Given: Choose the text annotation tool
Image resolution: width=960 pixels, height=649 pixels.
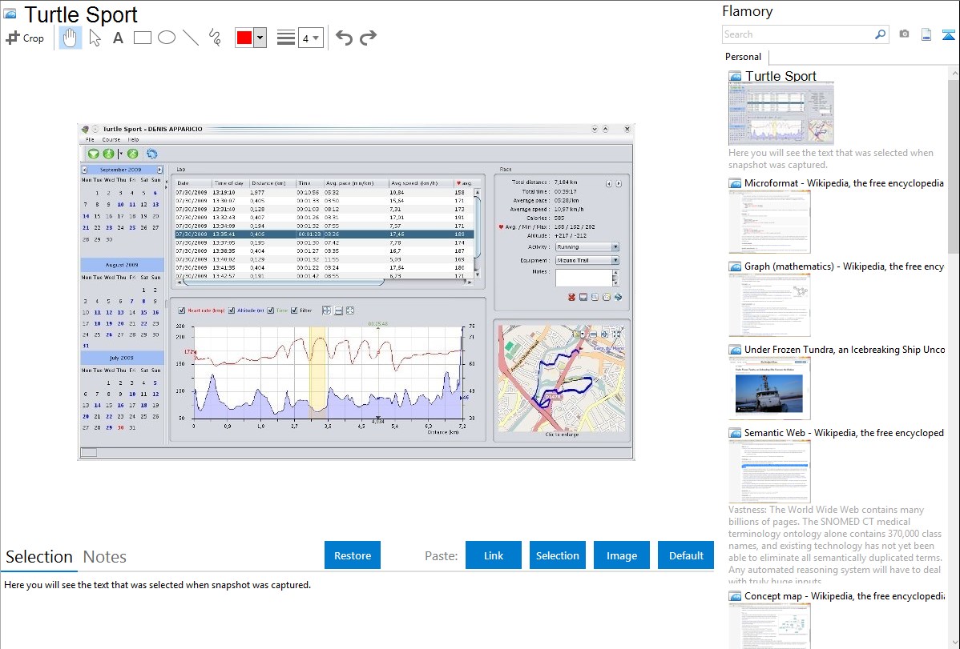Looking at the screenshot, I should tap(118, 38).
